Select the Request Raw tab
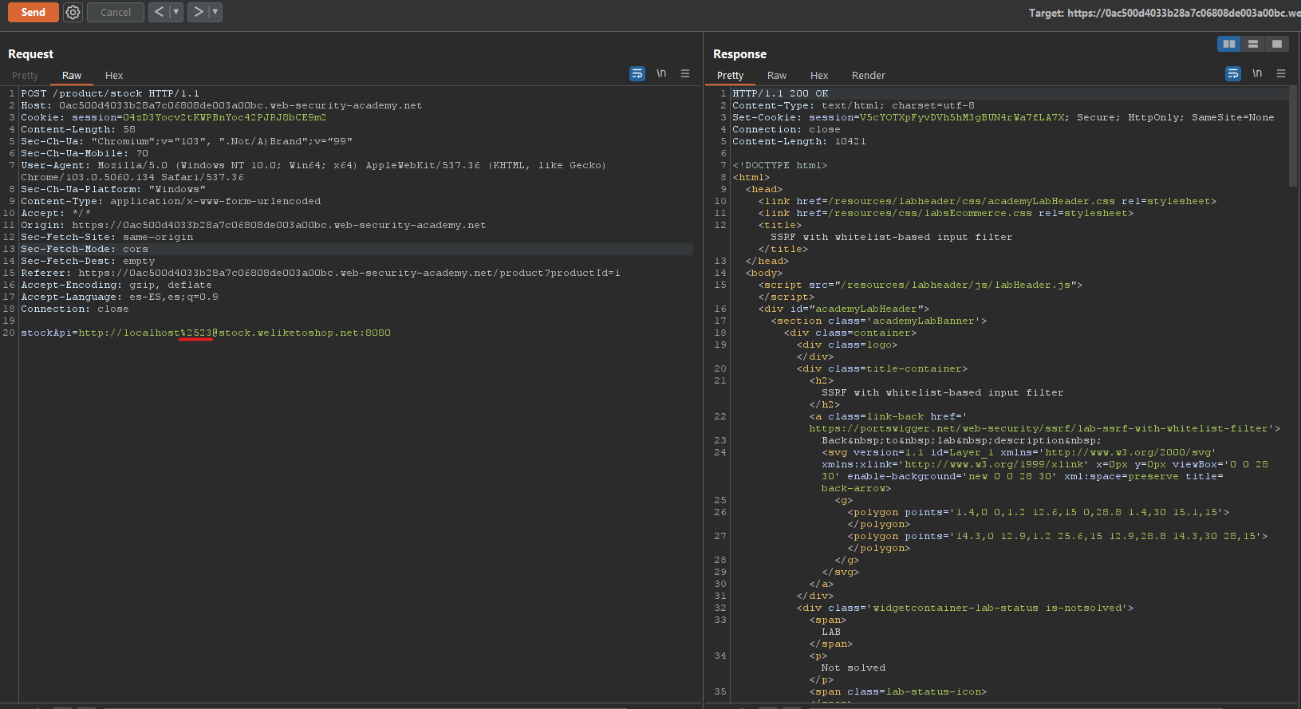This screenshot has width=1301, height=709. (x=72, y=75)
